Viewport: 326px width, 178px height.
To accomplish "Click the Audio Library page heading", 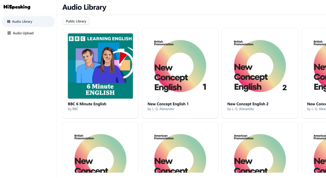I will coord(84,7).
